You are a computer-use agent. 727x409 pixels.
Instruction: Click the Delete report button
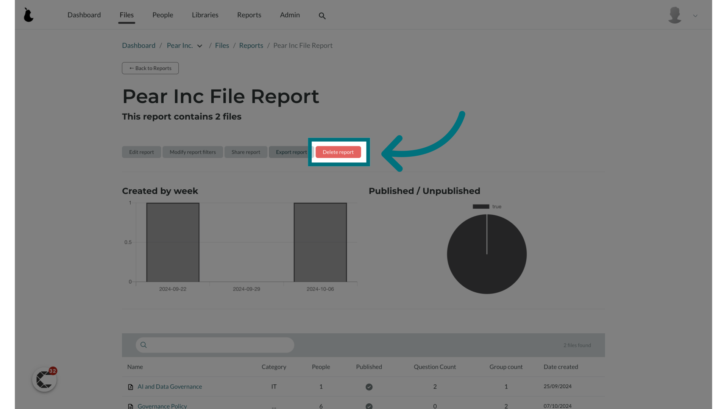(x=338, y=152)
